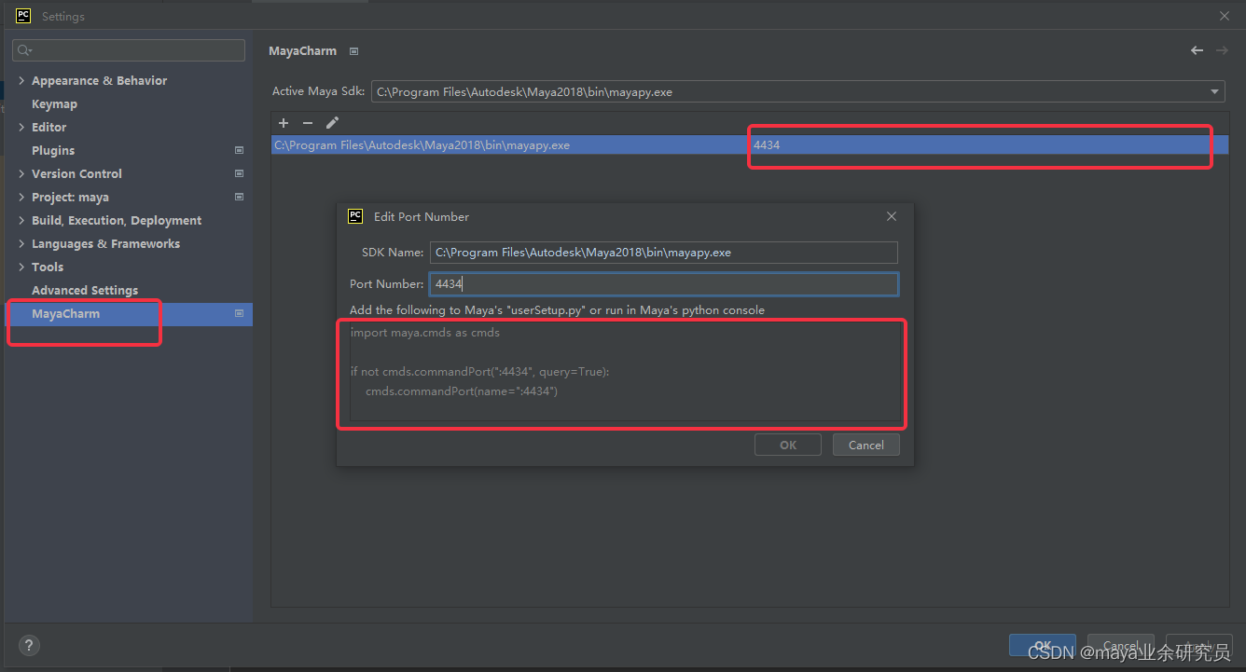Click the Port Number input field
The width and height of the screenshot is (1246, 672).
663,283
